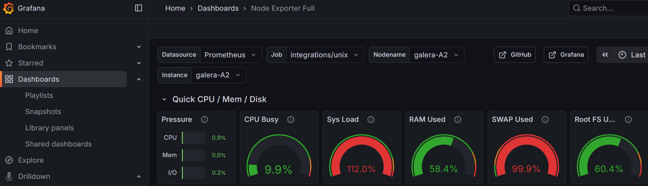
Task: Collapse the Dashboards section in sidebar
Action: click(139, 79)
